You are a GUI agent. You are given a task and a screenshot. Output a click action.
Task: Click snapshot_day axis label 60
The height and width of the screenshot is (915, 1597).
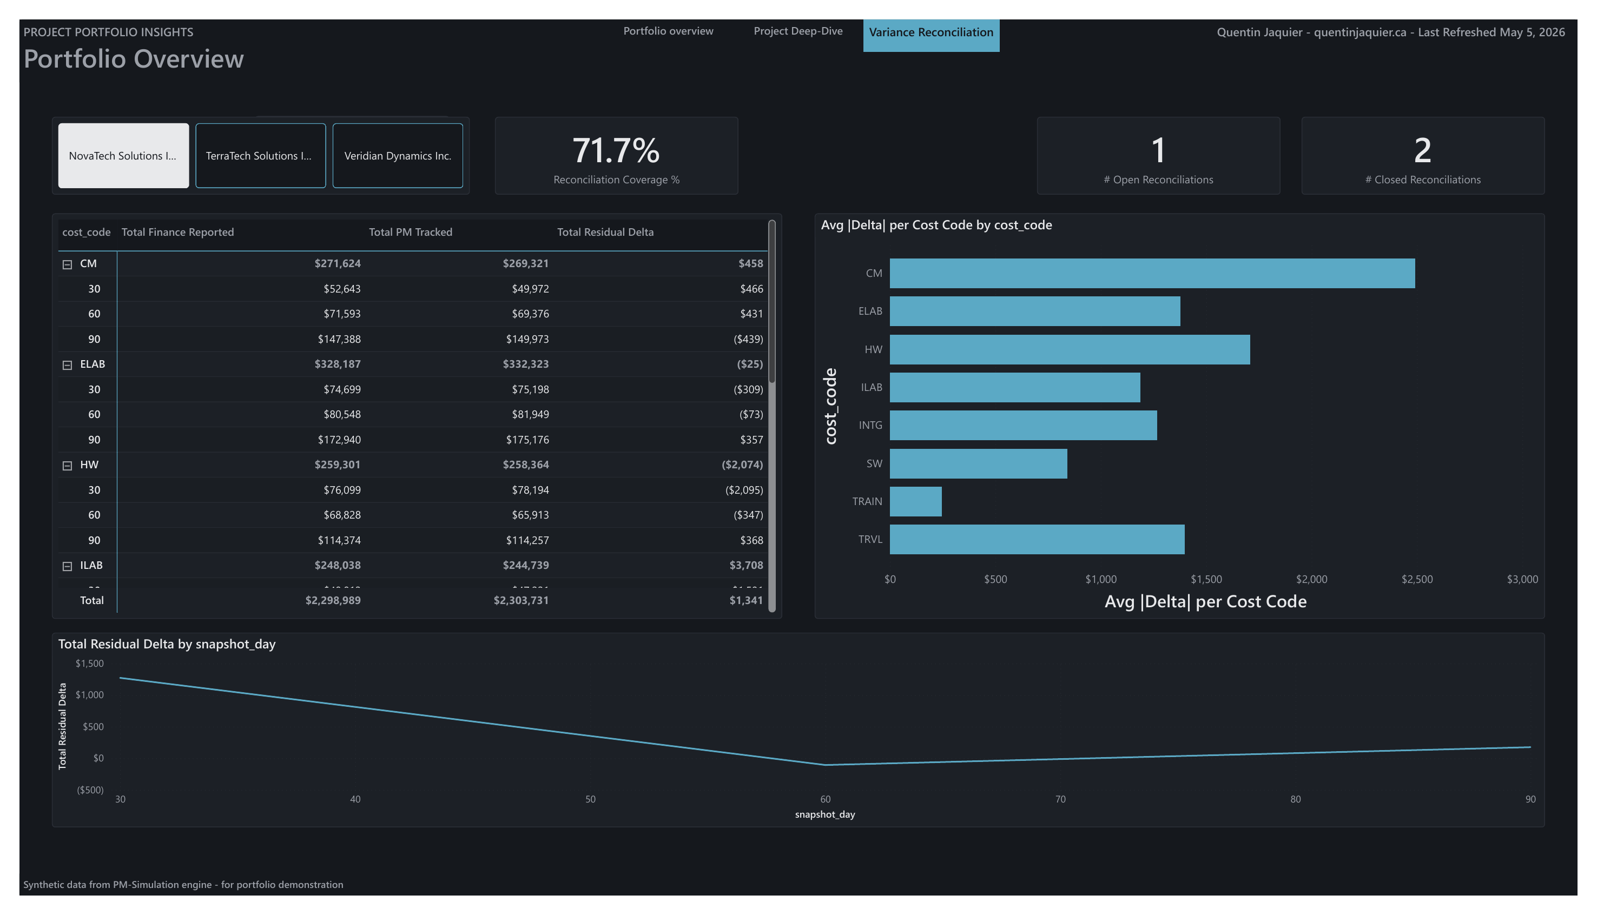click(x=824, y=799)
